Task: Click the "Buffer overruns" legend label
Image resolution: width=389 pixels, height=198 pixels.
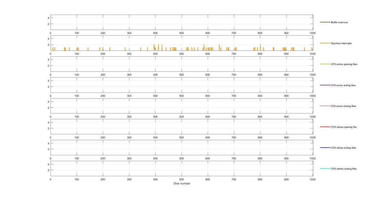Action: [339, 22]
